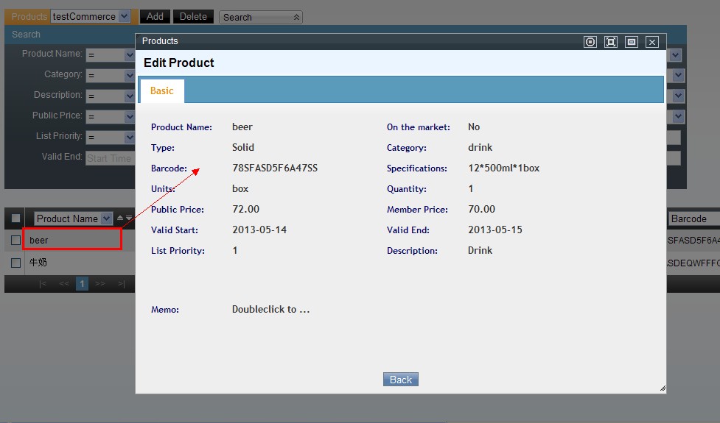This screenshot has height=423, width=720.
Task: Close the Products dialog with X icon
Action: coord(651,42)
